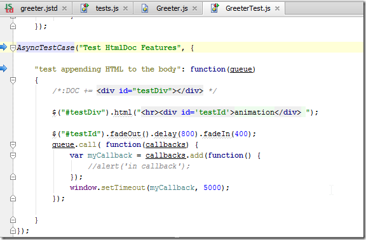
Task: Click the word animation in html string
Action: coord(254,112)
